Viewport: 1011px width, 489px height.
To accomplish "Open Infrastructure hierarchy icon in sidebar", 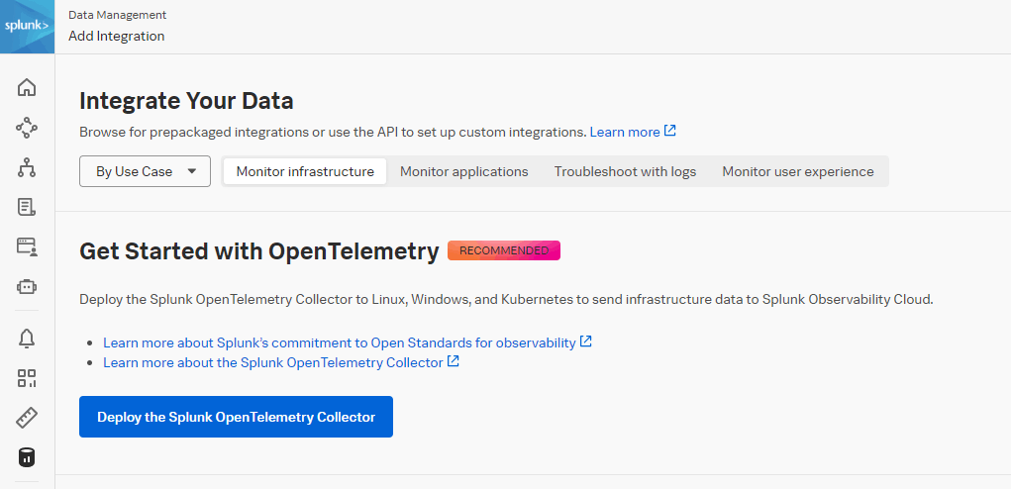I will click(27, 167).
